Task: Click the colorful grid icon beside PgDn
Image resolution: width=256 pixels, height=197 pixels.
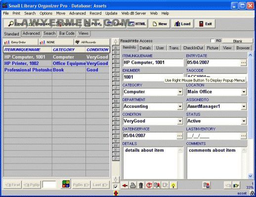Action: click(66, 184)
